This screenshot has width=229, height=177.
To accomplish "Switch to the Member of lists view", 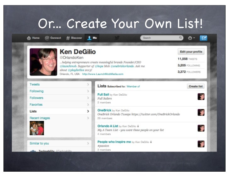I will coord(133,86).
